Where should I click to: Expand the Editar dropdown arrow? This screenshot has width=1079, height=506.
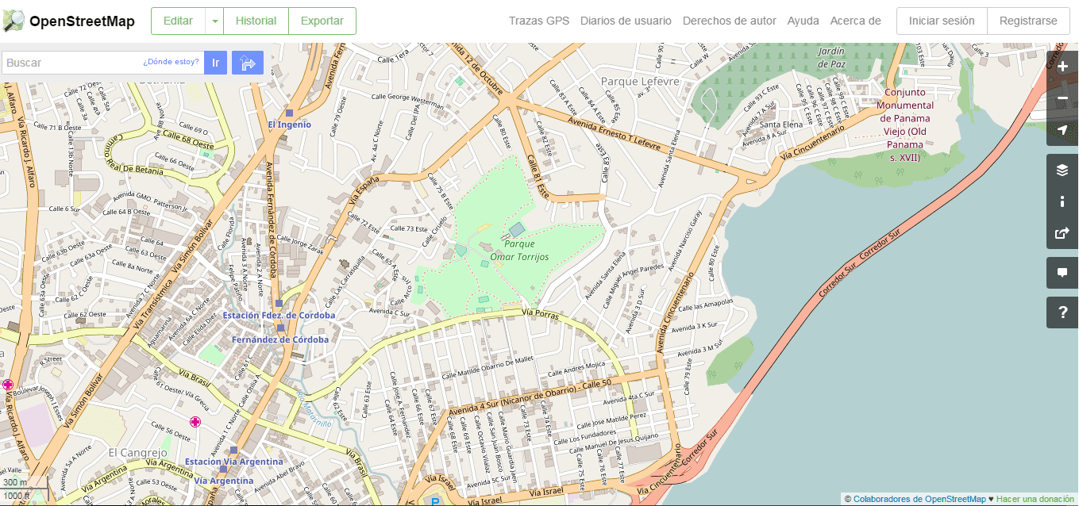[x=214, y=21]
